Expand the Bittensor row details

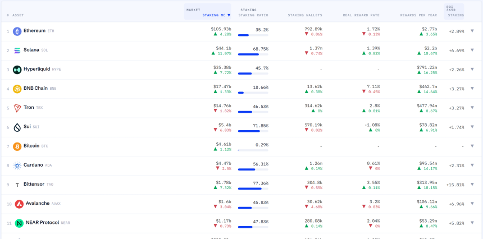click(x=472, y=184)
